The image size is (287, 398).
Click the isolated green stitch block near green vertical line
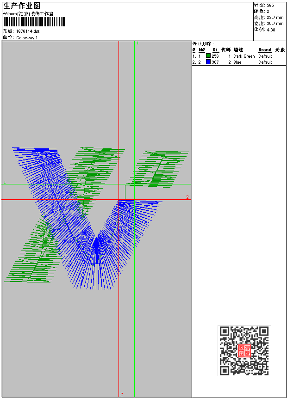pyautogui.click(x=158, y=169)
